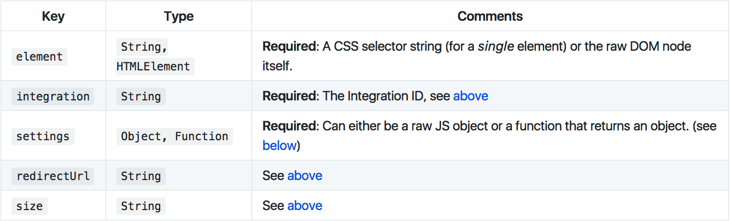The width and height of the screenshot is (730, 221).
Task: Click the 'Key' column header
Action: click(x=53, y=16)
